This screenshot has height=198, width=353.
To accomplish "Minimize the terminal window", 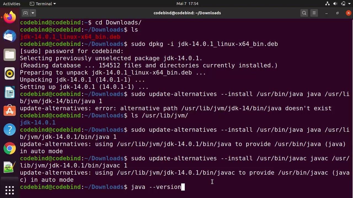I will click(327, 13).
